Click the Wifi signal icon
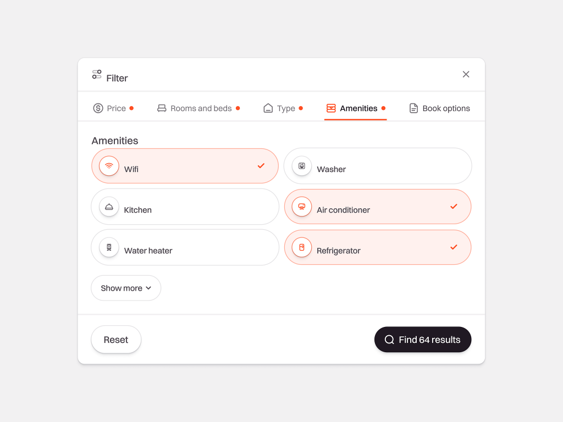The width and height of the screenshot is (563, 422). point(109,166)
